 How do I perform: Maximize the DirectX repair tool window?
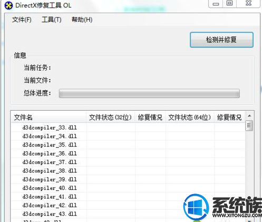[229, 4]
